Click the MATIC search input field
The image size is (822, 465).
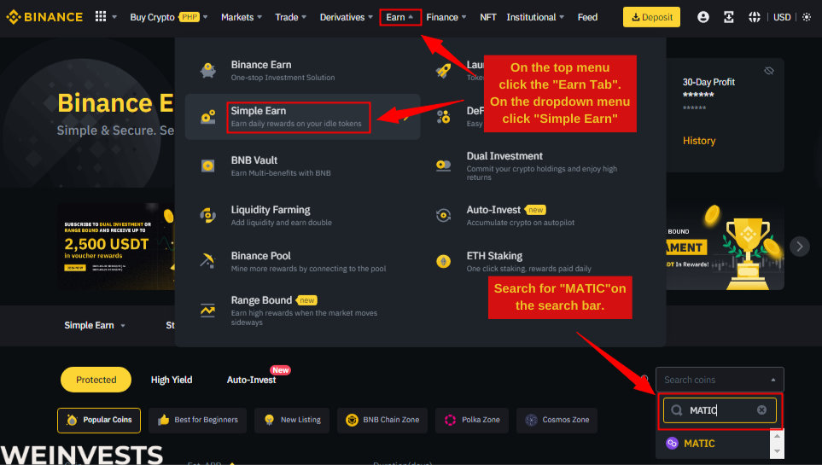[720, 410]
